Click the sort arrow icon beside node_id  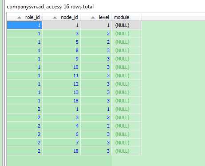pos(55,18)
